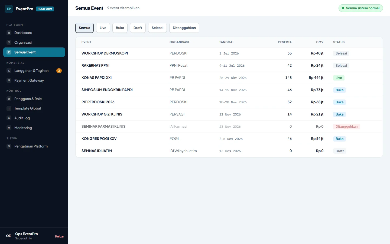Click the Audit Log letter icon

tap(9, 118)
